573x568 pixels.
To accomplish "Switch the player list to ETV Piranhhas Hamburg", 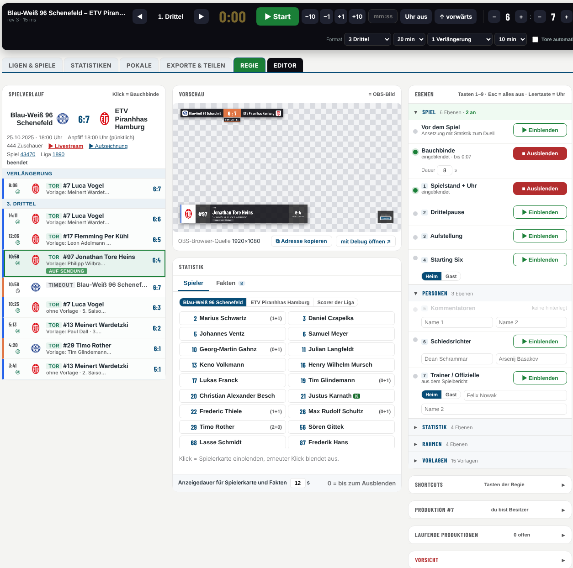I will point(280,302).
